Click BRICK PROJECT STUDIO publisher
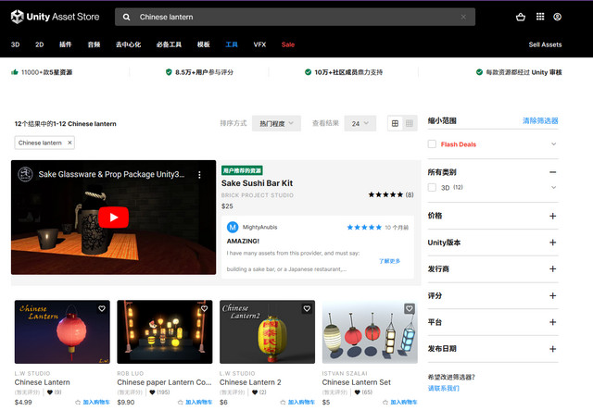Screen dimensions: 593x411 pyautogui.click(x=258, y=195)
